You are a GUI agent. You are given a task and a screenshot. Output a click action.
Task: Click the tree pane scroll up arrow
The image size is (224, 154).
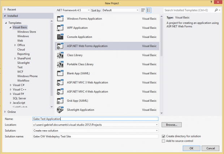(x=52, y=21)
